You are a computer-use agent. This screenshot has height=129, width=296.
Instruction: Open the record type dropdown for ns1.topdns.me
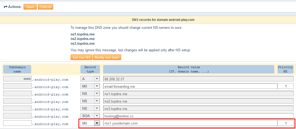click(90, 94)
